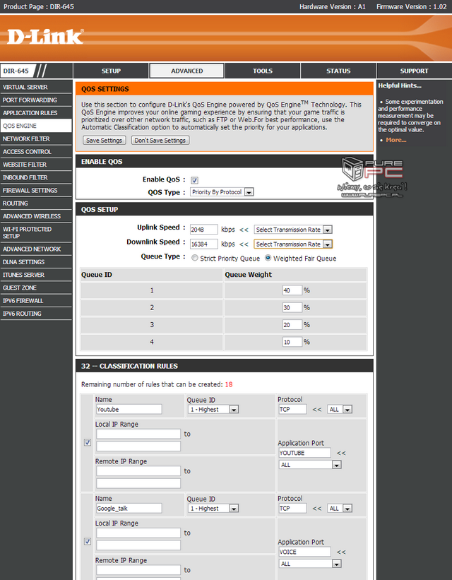Click Google_talk Local IP Range start field
452x580 pixels.
click(x=138, y=533)
